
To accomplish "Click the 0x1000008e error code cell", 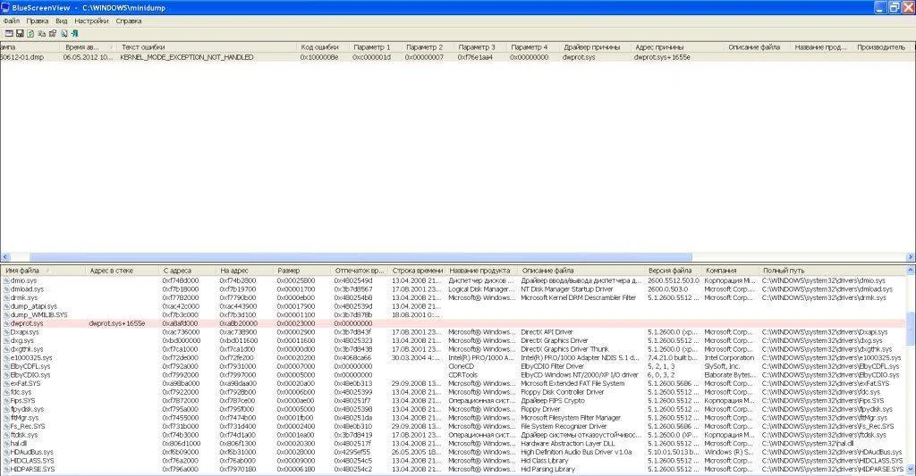I will coord(319,57).
